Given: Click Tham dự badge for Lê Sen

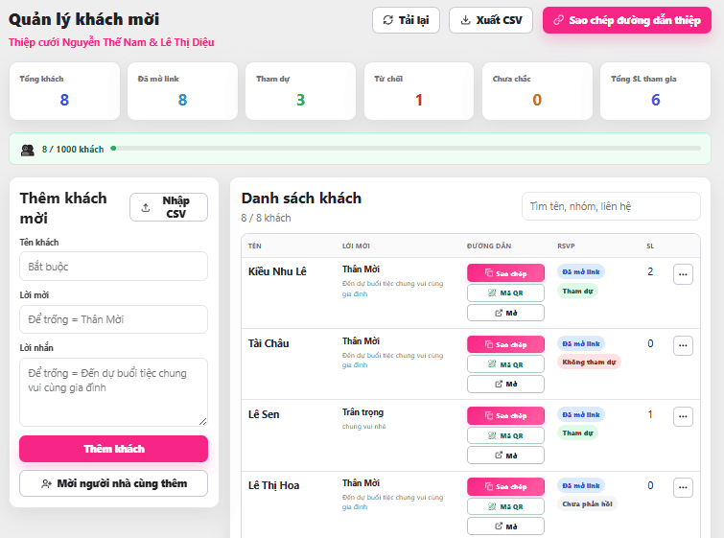Looking at the screenshot, I should point(577,433).
